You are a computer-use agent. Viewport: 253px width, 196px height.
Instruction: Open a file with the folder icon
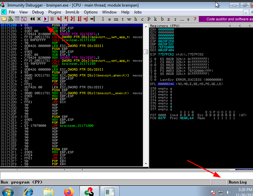coord(4,19)
